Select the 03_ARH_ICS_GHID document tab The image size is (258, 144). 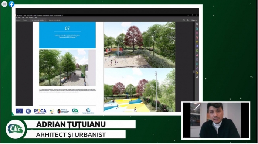(x=55, y=20)
